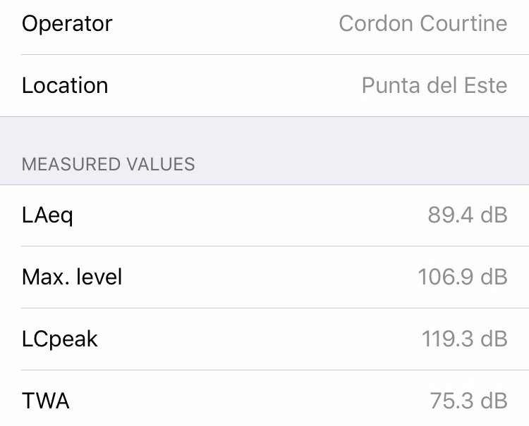Viewport: 529px width, 426px height.
Task: Click the word Courtine in operator name
Action: click(x=463, y=24)
